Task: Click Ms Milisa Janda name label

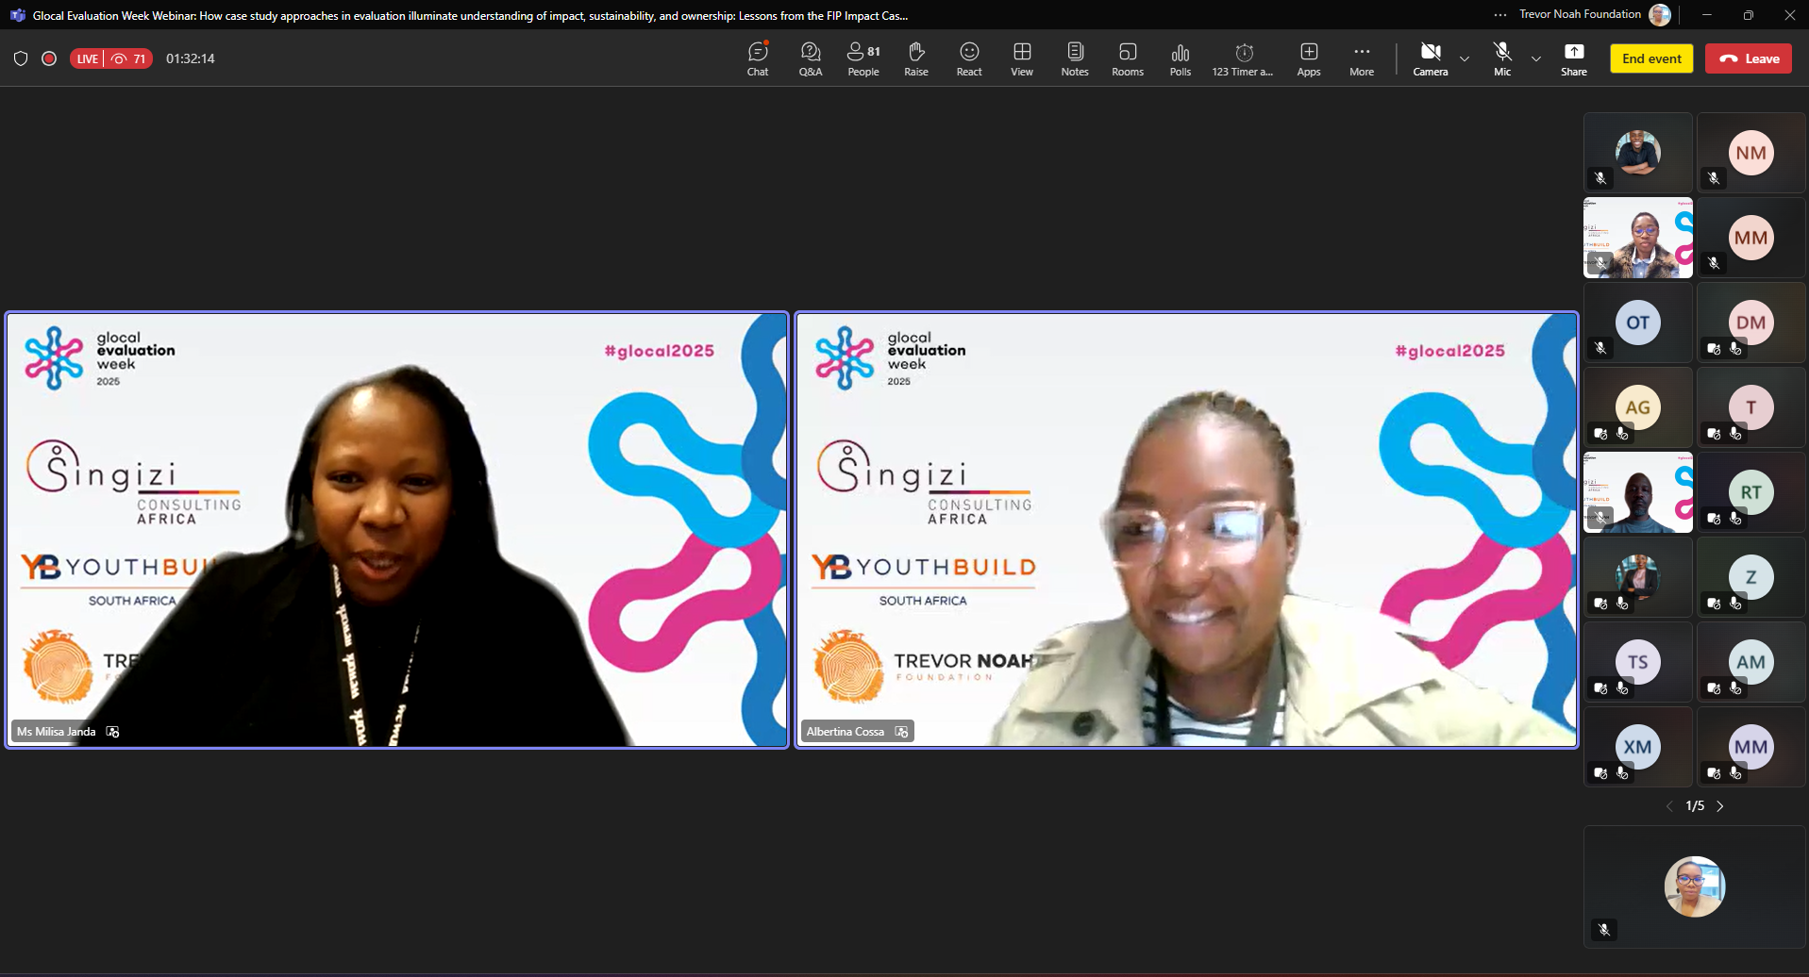Action: click(x=57, y=732)
